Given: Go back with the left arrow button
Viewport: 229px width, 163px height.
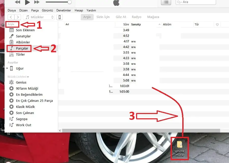Looking at the screenshot, I should point(11,17).
